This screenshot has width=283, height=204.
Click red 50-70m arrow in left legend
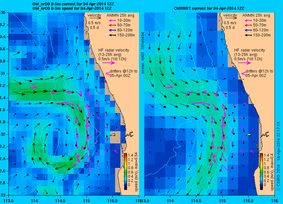point(113,25)
